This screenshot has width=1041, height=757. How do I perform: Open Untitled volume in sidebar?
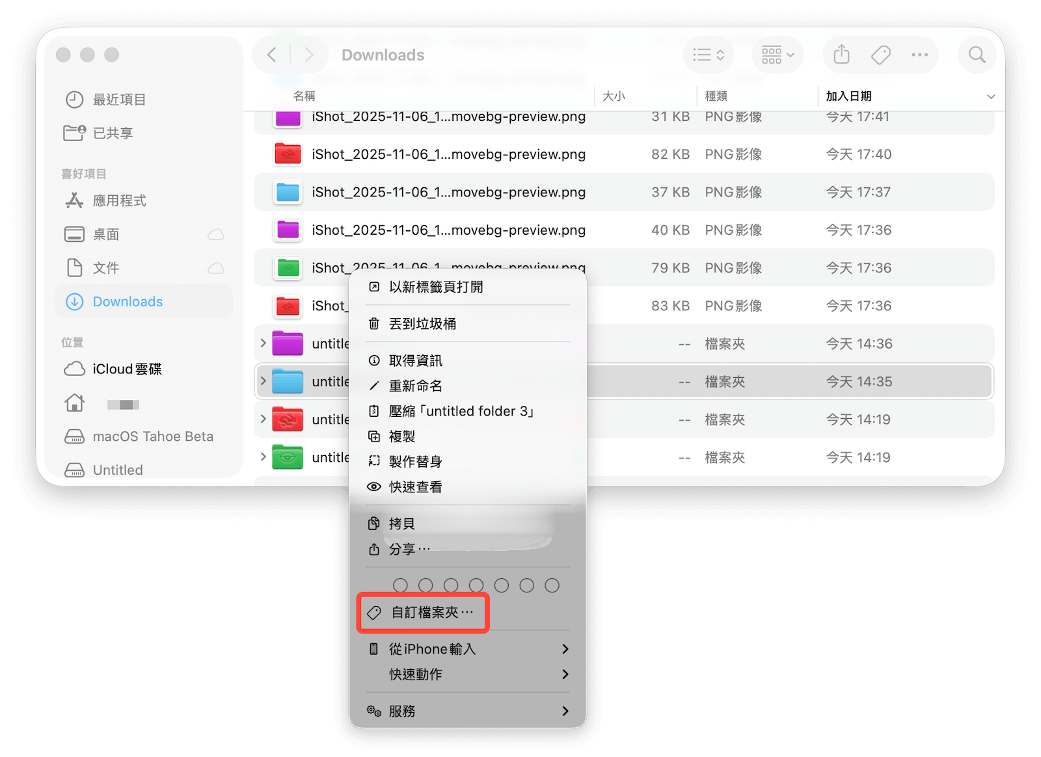[143, 470]
